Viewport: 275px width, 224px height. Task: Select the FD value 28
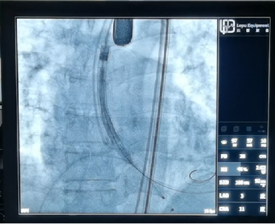pos(242,157)
